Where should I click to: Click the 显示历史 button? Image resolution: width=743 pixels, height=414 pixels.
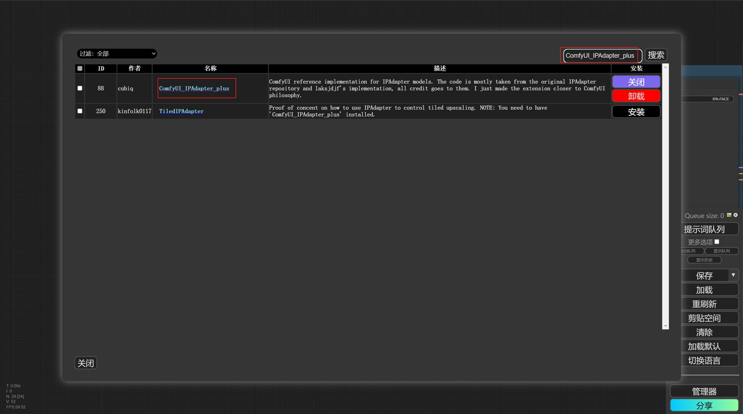pos(704,260)
